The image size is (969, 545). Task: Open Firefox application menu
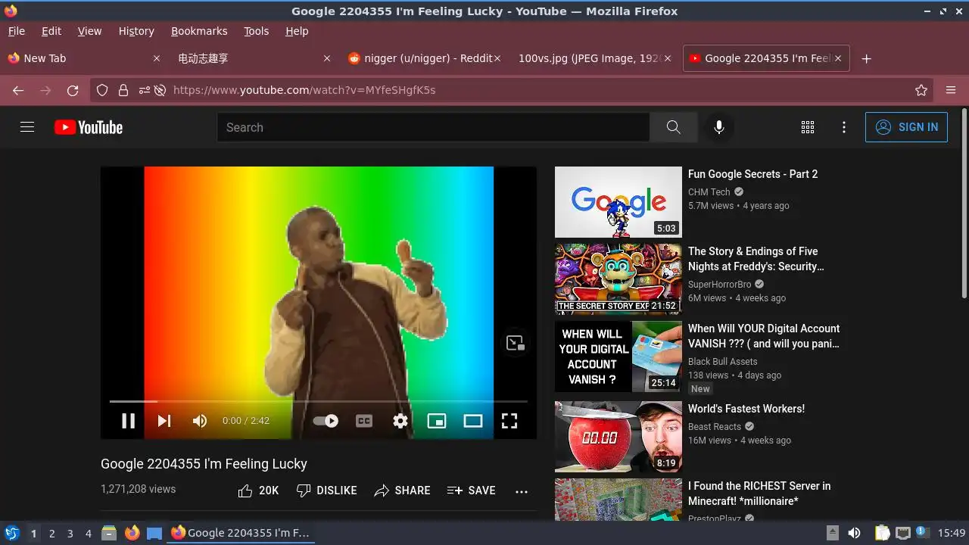point(951,90)
